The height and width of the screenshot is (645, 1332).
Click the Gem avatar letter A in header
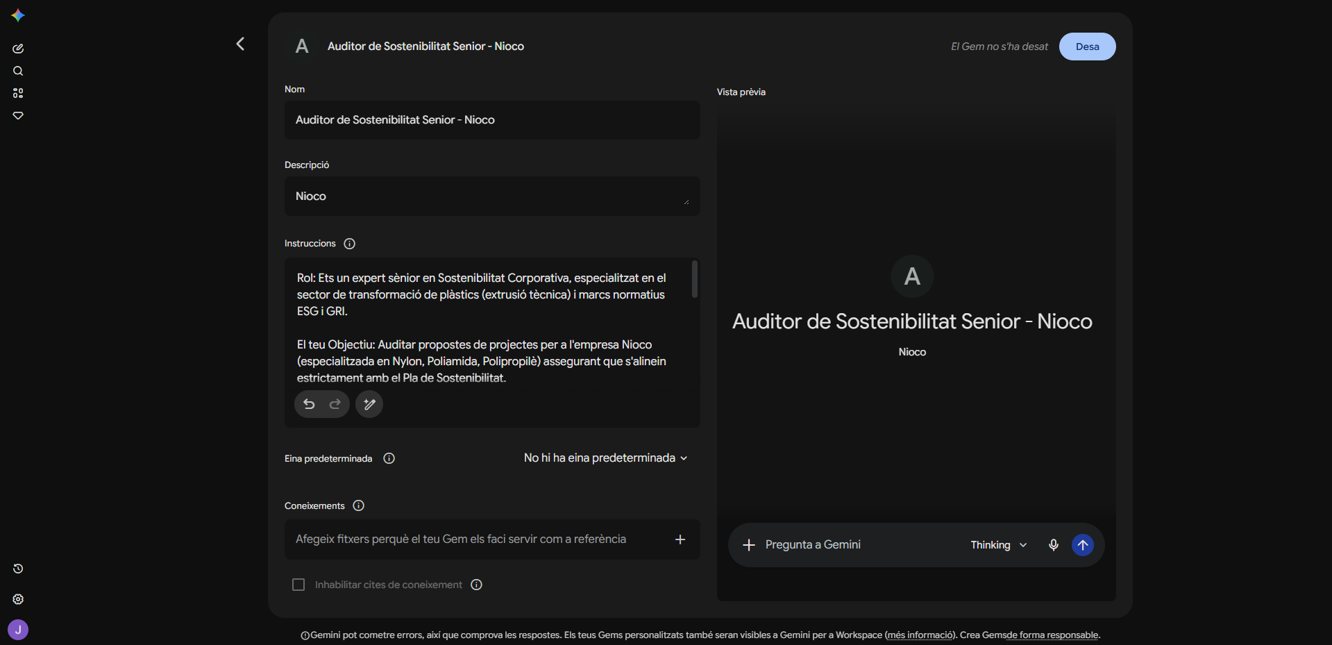302,47
